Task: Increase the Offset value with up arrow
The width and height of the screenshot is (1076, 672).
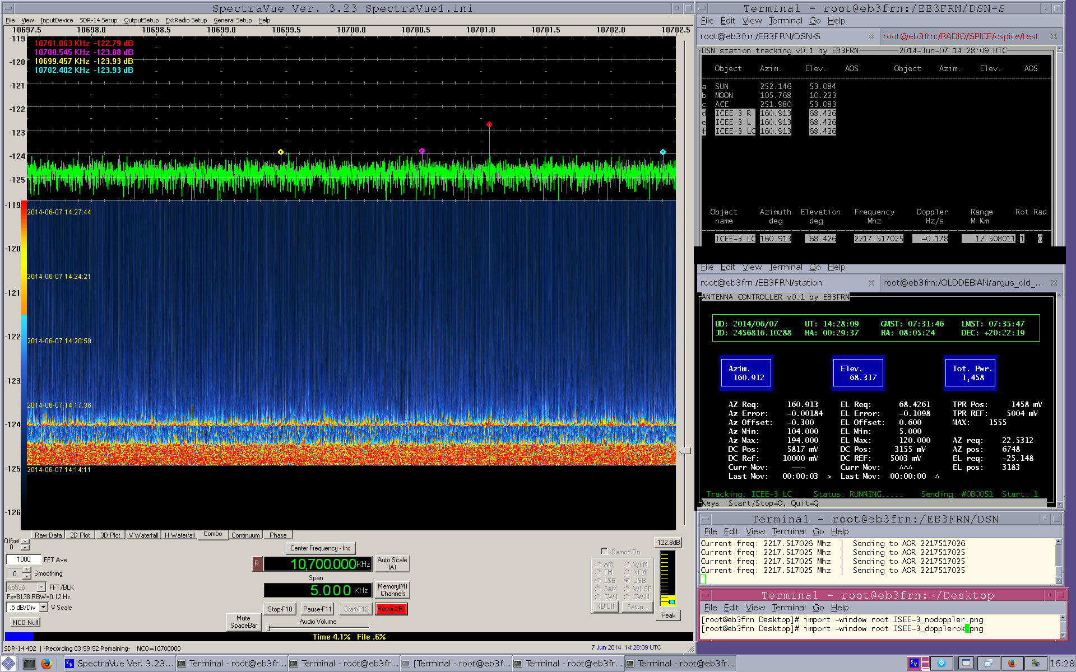Action: click(x=25, y=541)
